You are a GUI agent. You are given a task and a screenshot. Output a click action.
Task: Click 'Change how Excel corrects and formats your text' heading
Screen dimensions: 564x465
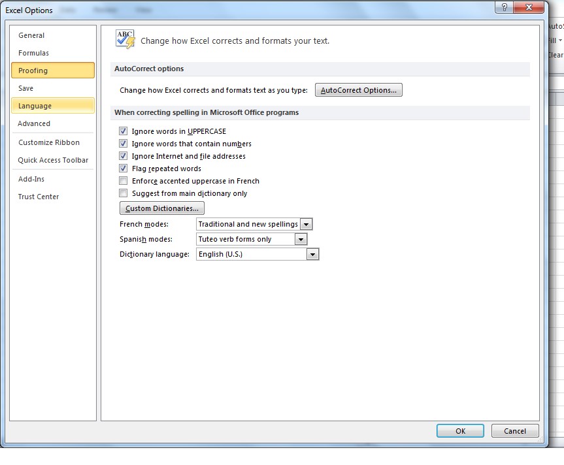pos(235,41)
